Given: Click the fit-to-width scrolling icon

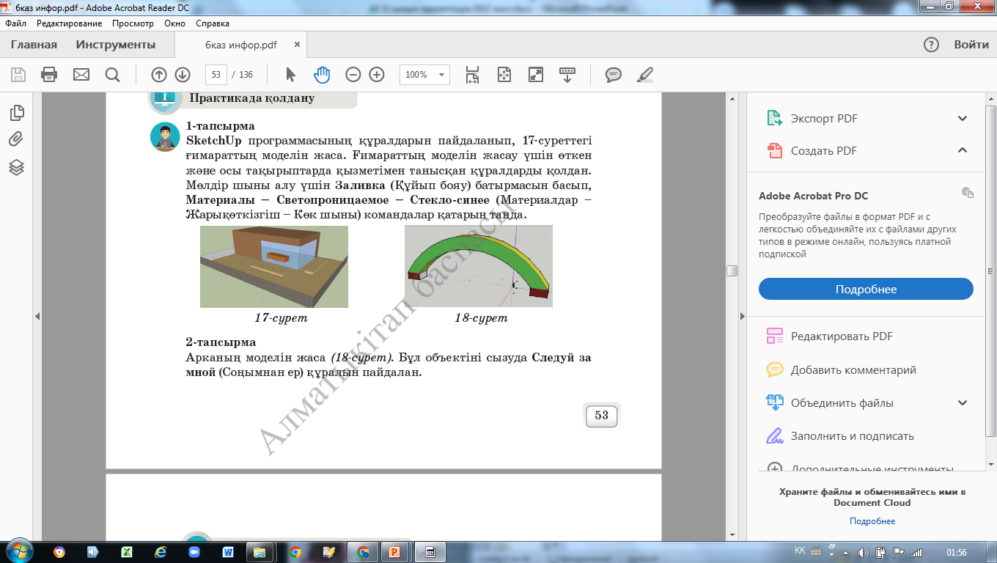Looking at the screenshot, I should tap(473, 75).
